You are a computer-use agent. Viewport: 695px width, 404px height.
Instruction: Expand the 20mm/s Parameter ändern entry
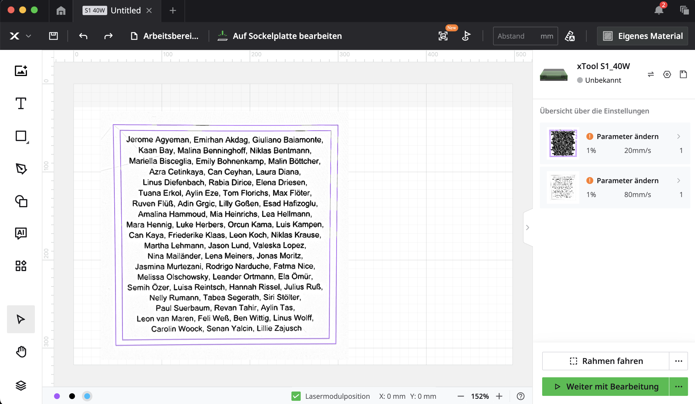(679, 136)
